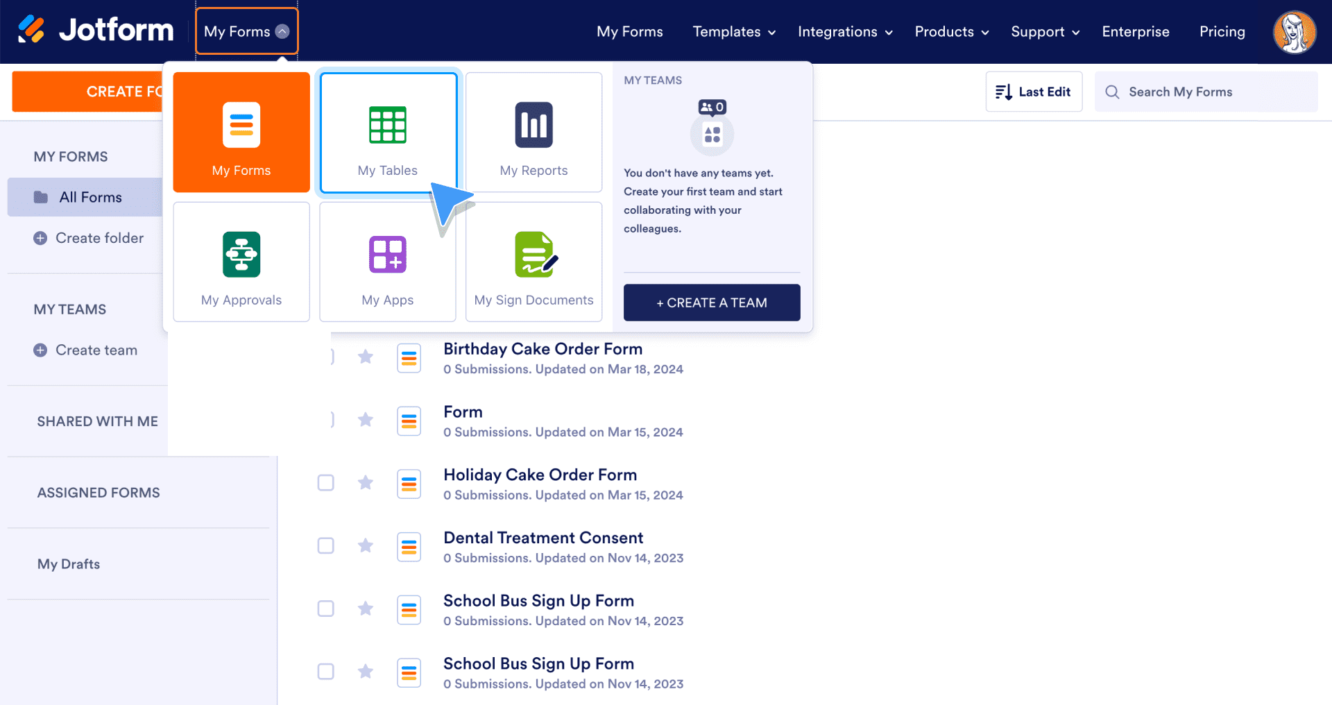Tick the last School Bus Sign Up Form checkbox
The height and width of the screenshot is (705, 1332).
point(325,672)
